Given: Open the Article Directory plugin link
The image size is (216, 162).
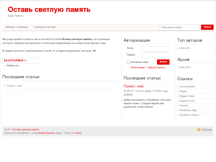Looking at the screenshot, I should coord(47,133).
